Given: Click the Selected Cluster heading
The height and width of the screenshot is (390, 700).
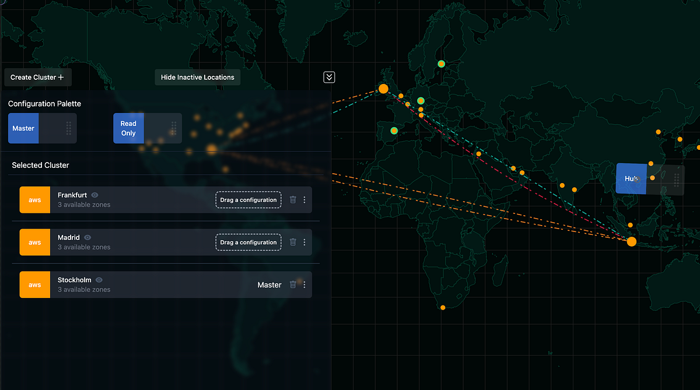Looking at the screenshot, I should point(40,165).
